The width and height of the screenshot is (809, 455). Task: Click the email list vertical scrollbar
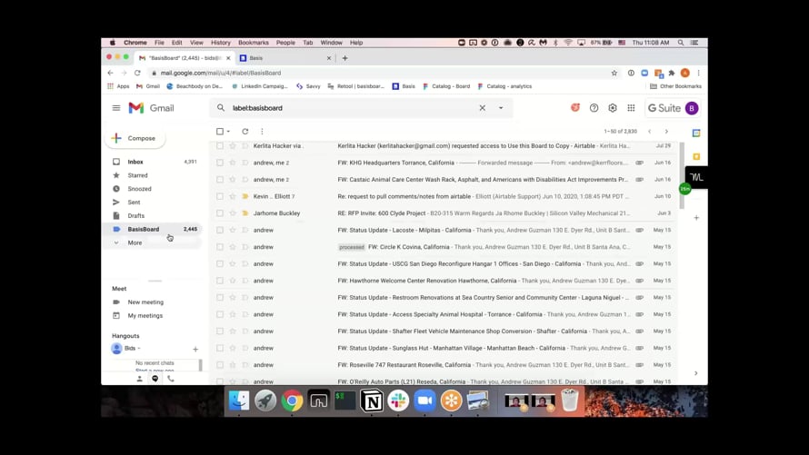pos(682,175)
